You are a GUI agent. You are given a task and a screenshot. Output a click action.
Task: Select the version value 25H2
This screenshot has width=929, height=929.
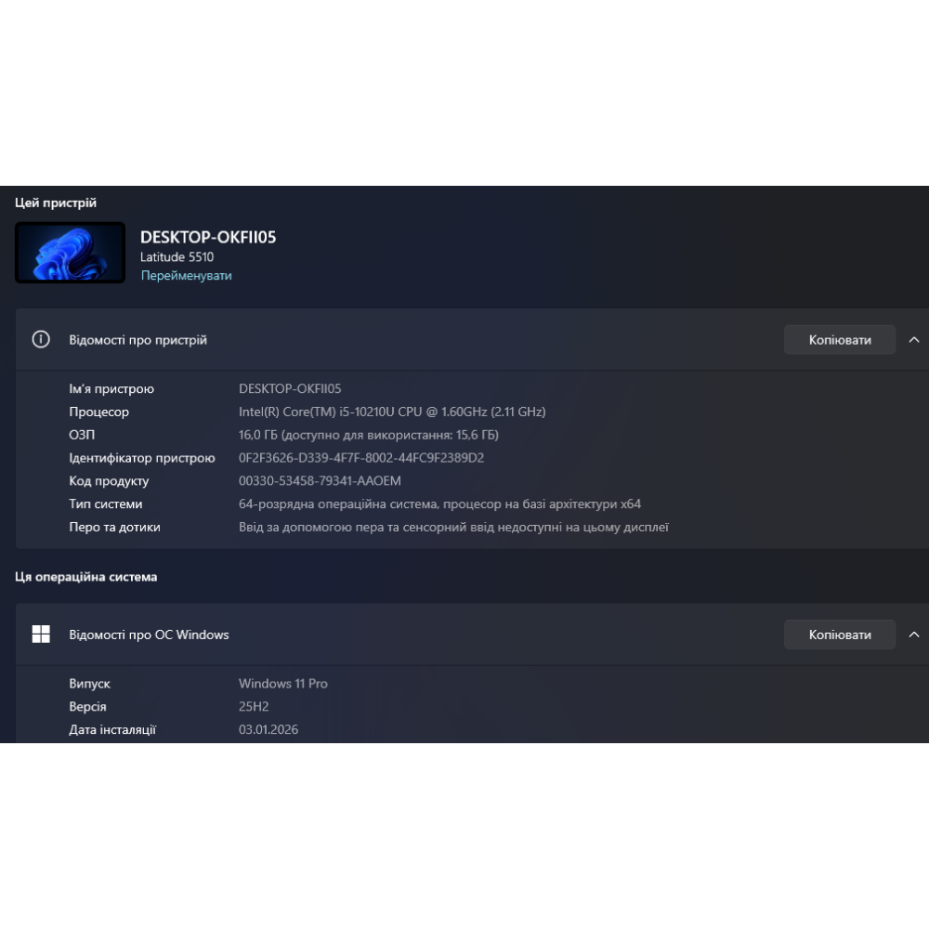click(254, 707)
